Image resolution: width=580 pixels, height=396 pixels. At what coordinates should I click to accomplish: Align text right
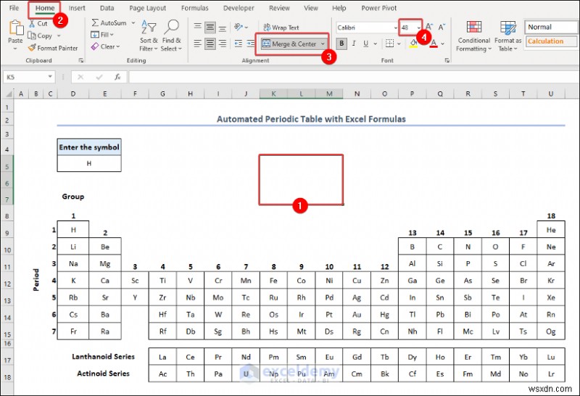223,44
